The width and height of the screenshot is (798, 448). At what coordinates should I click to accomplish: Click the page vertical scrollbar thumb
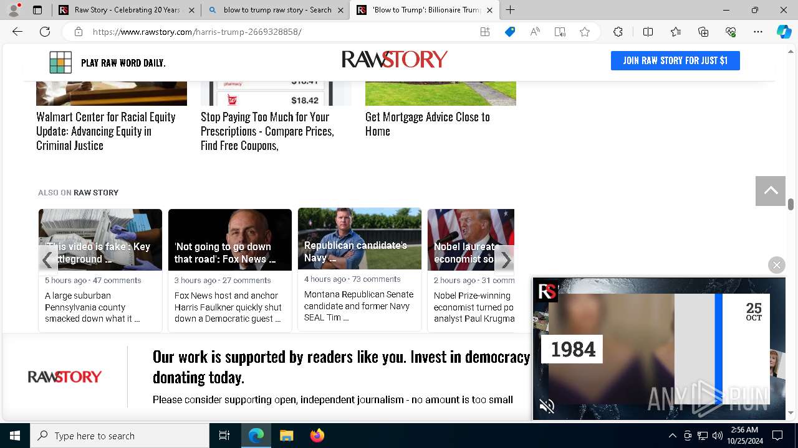coord(791,204)
